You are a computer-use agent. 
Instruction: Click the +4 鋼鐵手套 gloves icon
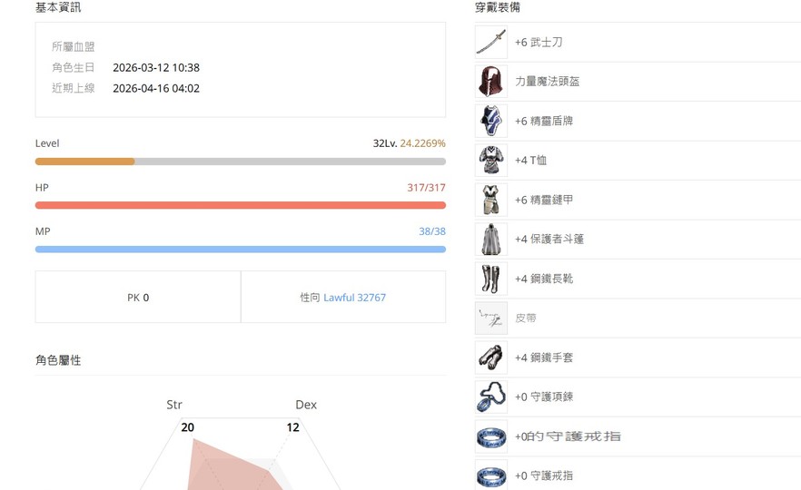point(491,358)
